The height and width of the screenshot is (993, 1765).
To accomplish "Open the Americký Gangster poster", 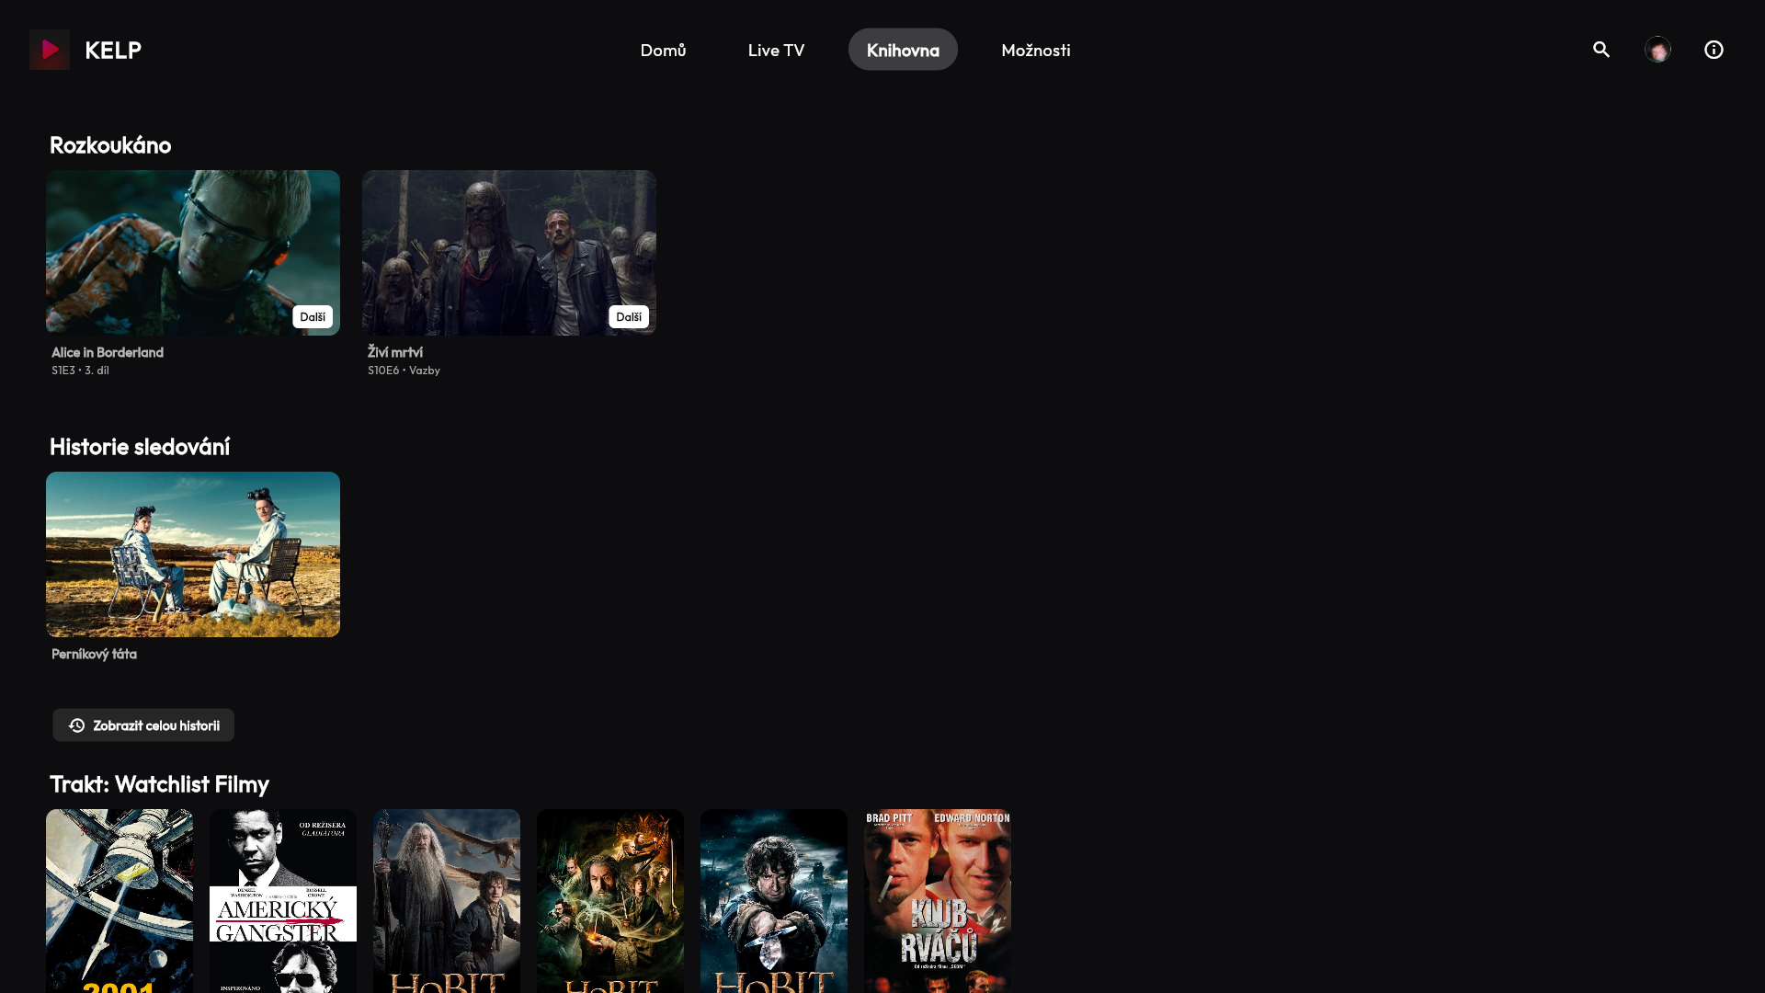I will 283,901.
